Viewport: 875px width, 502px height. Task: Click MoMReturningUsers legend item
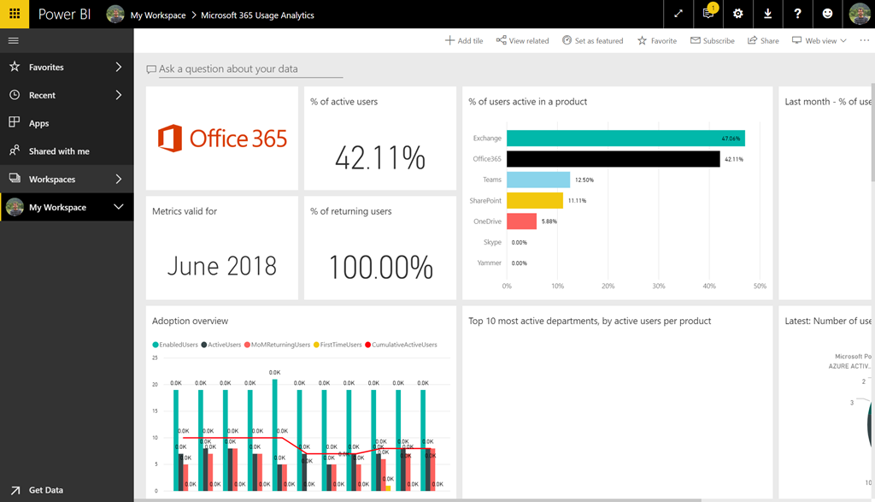pyautogui.click(x=278, y=345)
